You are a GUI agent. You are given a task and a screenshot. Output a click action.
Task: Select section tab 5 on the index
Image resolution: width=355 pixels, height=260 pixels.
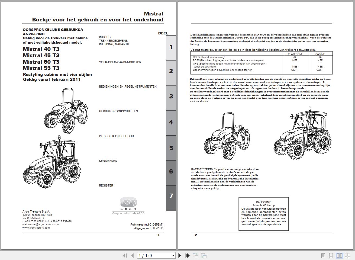[171, 148]
